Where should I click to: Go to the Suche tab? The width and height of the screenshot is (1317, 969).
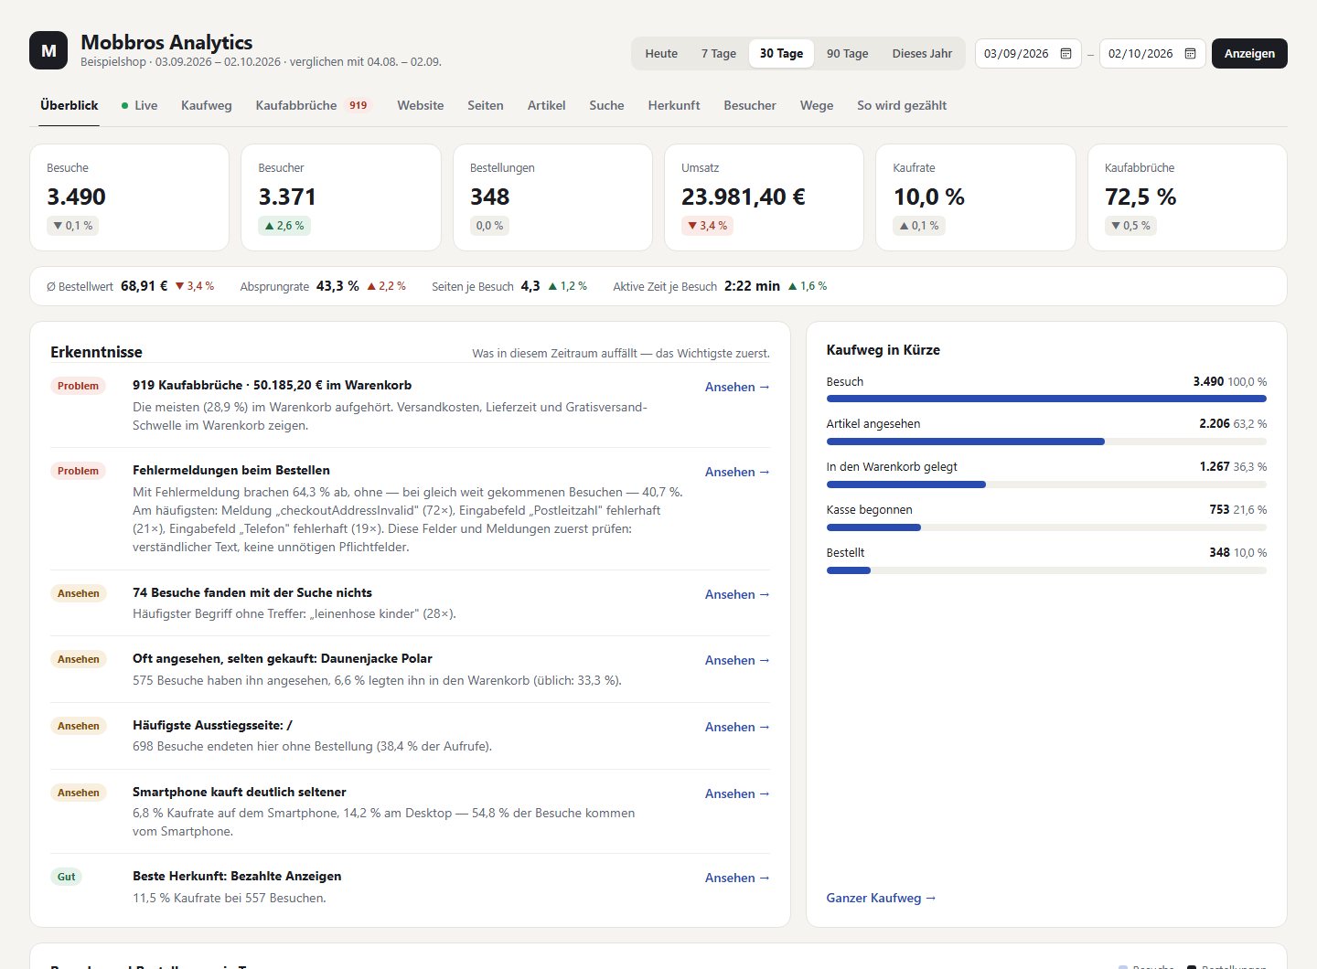coord(607,105)
